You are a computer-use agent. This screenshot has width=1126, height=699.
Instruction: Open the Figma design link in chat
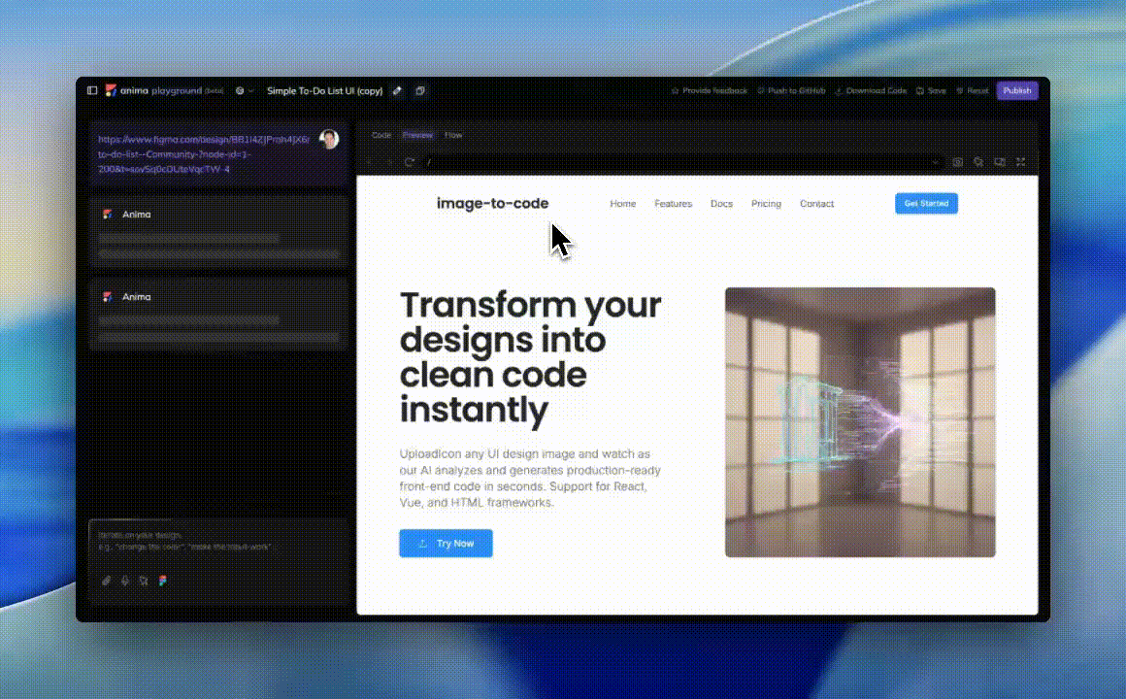204,154
